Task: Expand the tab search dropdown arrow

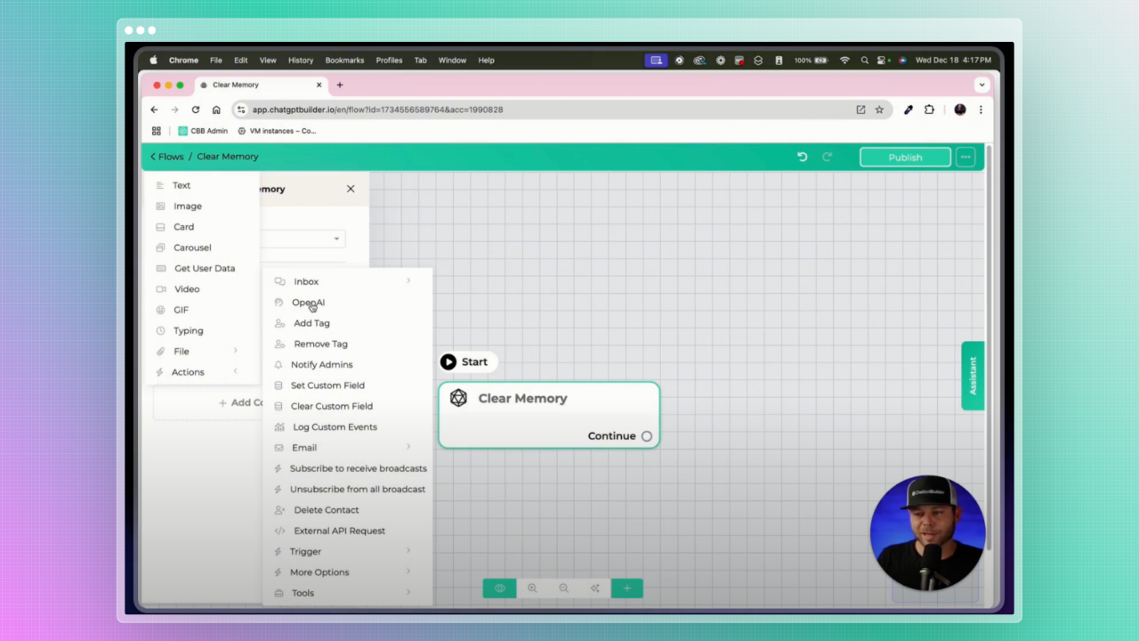Action: (x=981, y=85)
